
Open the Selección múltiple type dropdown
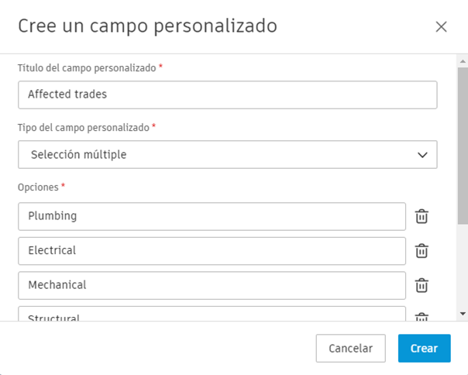[x=227, y=154]
